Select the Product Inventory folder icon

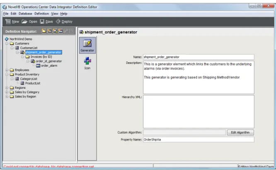12,74
